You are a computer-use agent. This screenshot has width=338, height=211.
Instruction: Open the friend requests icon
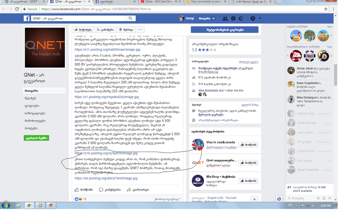[225, 18]
